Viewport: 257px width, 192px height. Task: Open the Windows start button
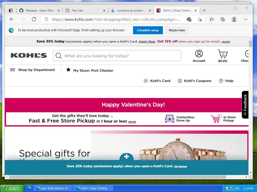click(x=12, y=188)
